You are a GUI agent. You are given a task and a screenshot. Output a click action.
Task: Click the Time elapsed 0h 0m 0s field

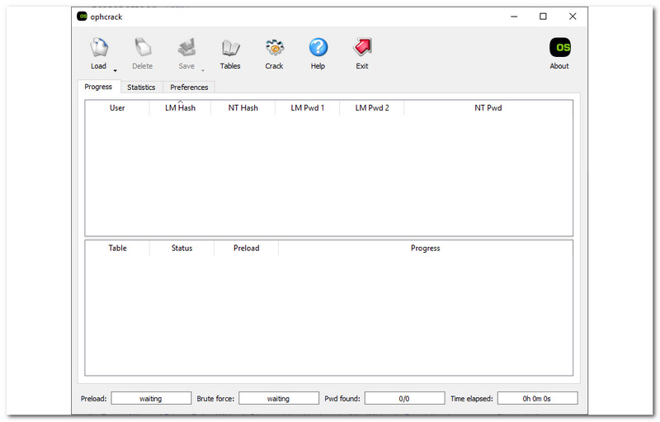click(538, 398)
